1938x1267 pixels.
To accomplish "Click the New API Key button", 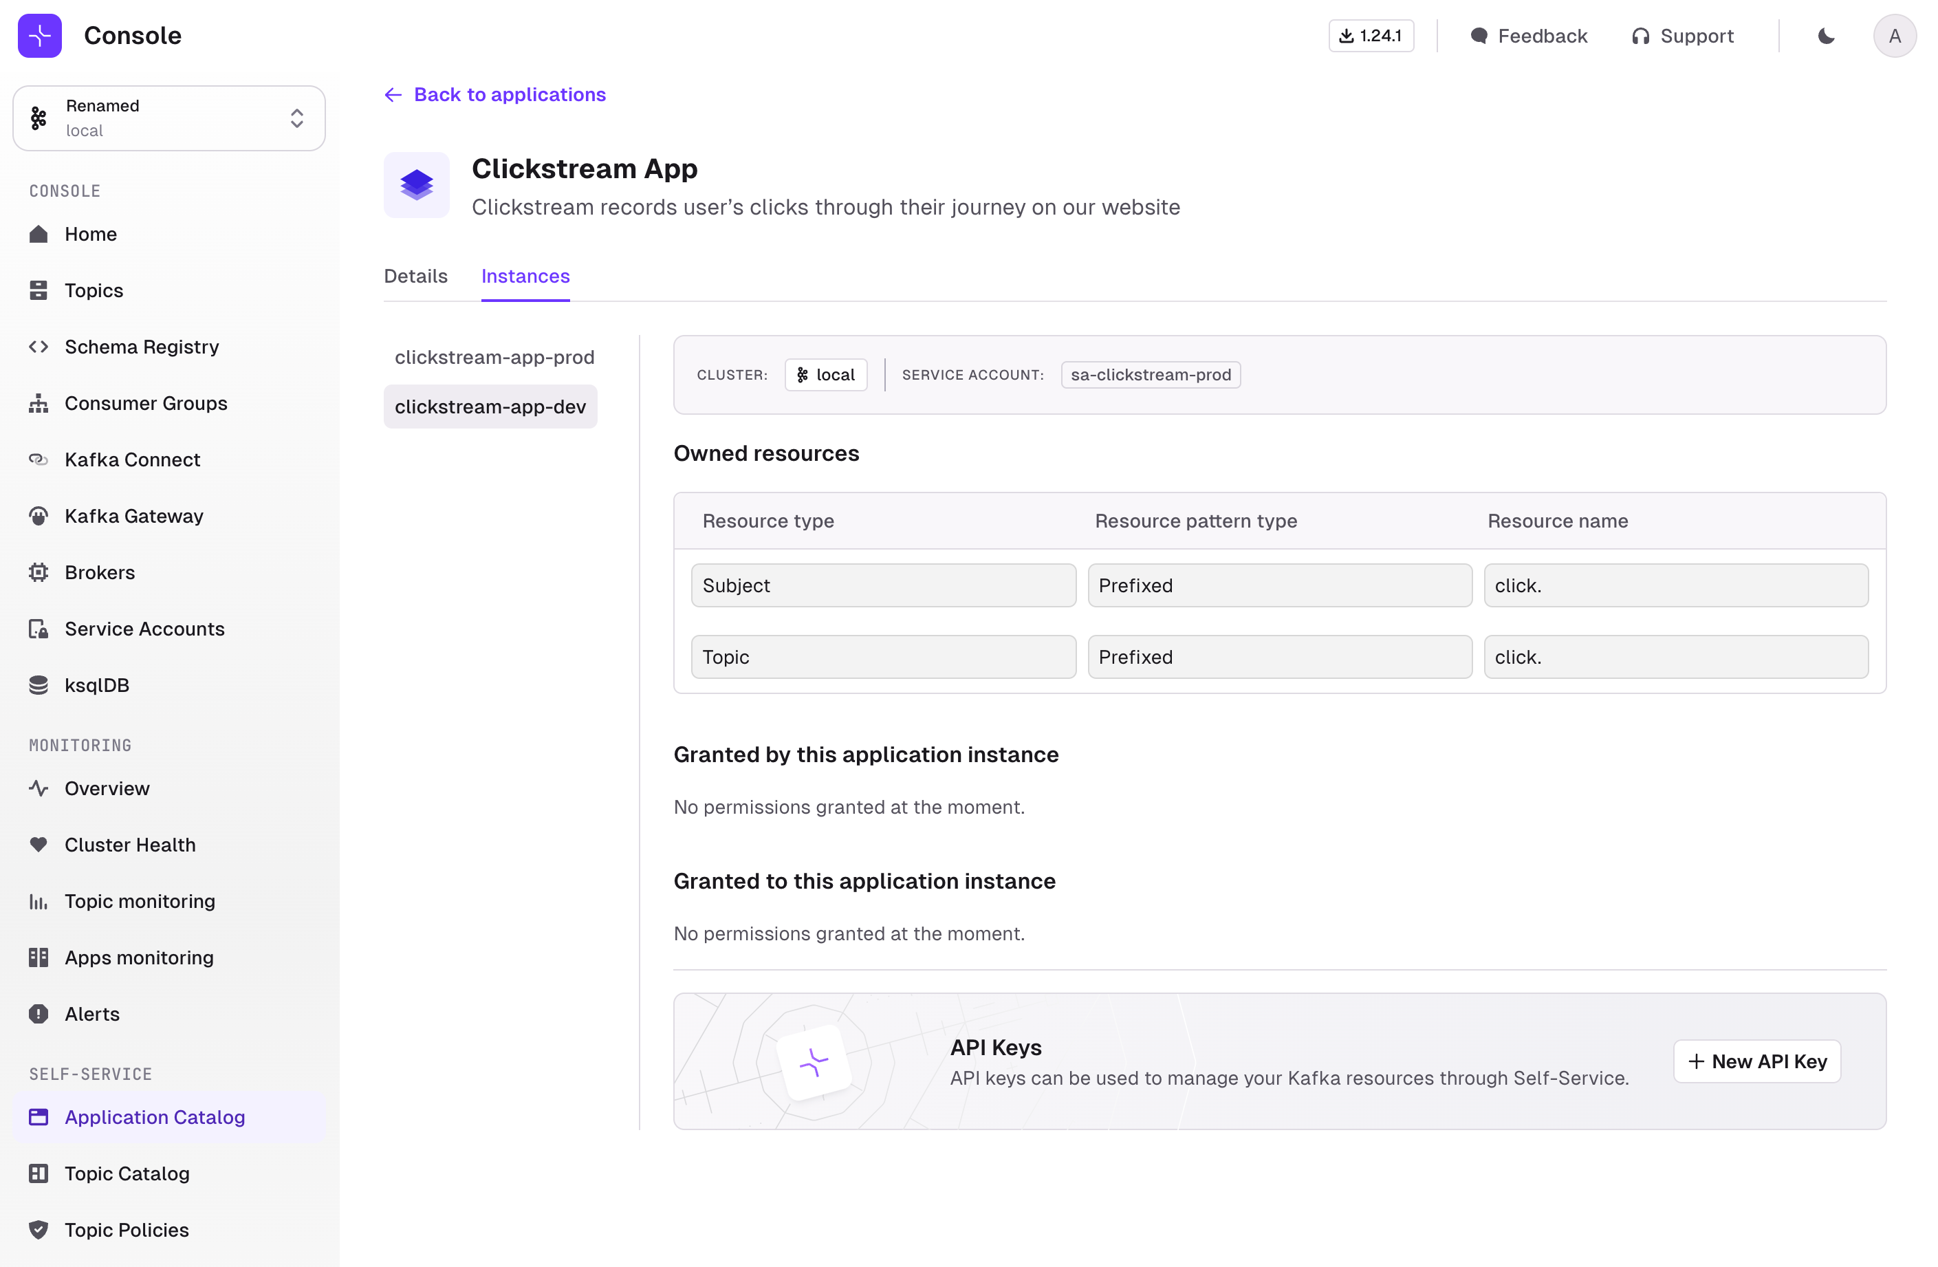I will click(1757, 1061).
